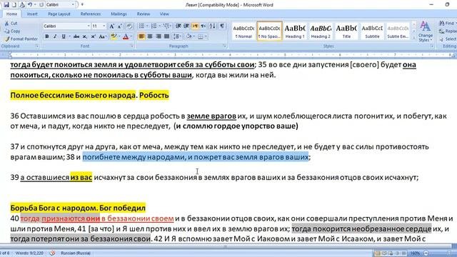
Task: Apply the Subtitle style
Action: 372,31
